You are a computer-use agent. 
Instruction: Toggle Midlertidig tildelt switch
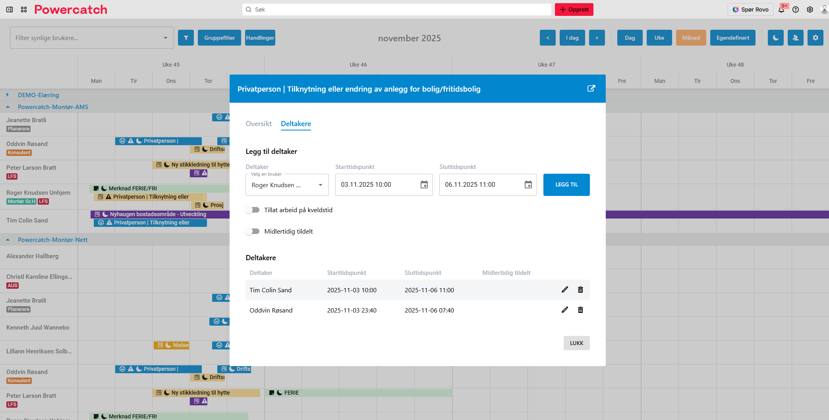(252, 231)
